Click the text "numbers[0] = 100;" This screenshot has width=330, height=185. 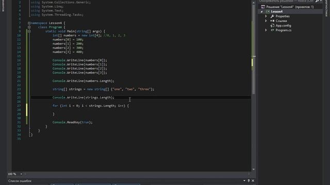(x=68, y=40)
